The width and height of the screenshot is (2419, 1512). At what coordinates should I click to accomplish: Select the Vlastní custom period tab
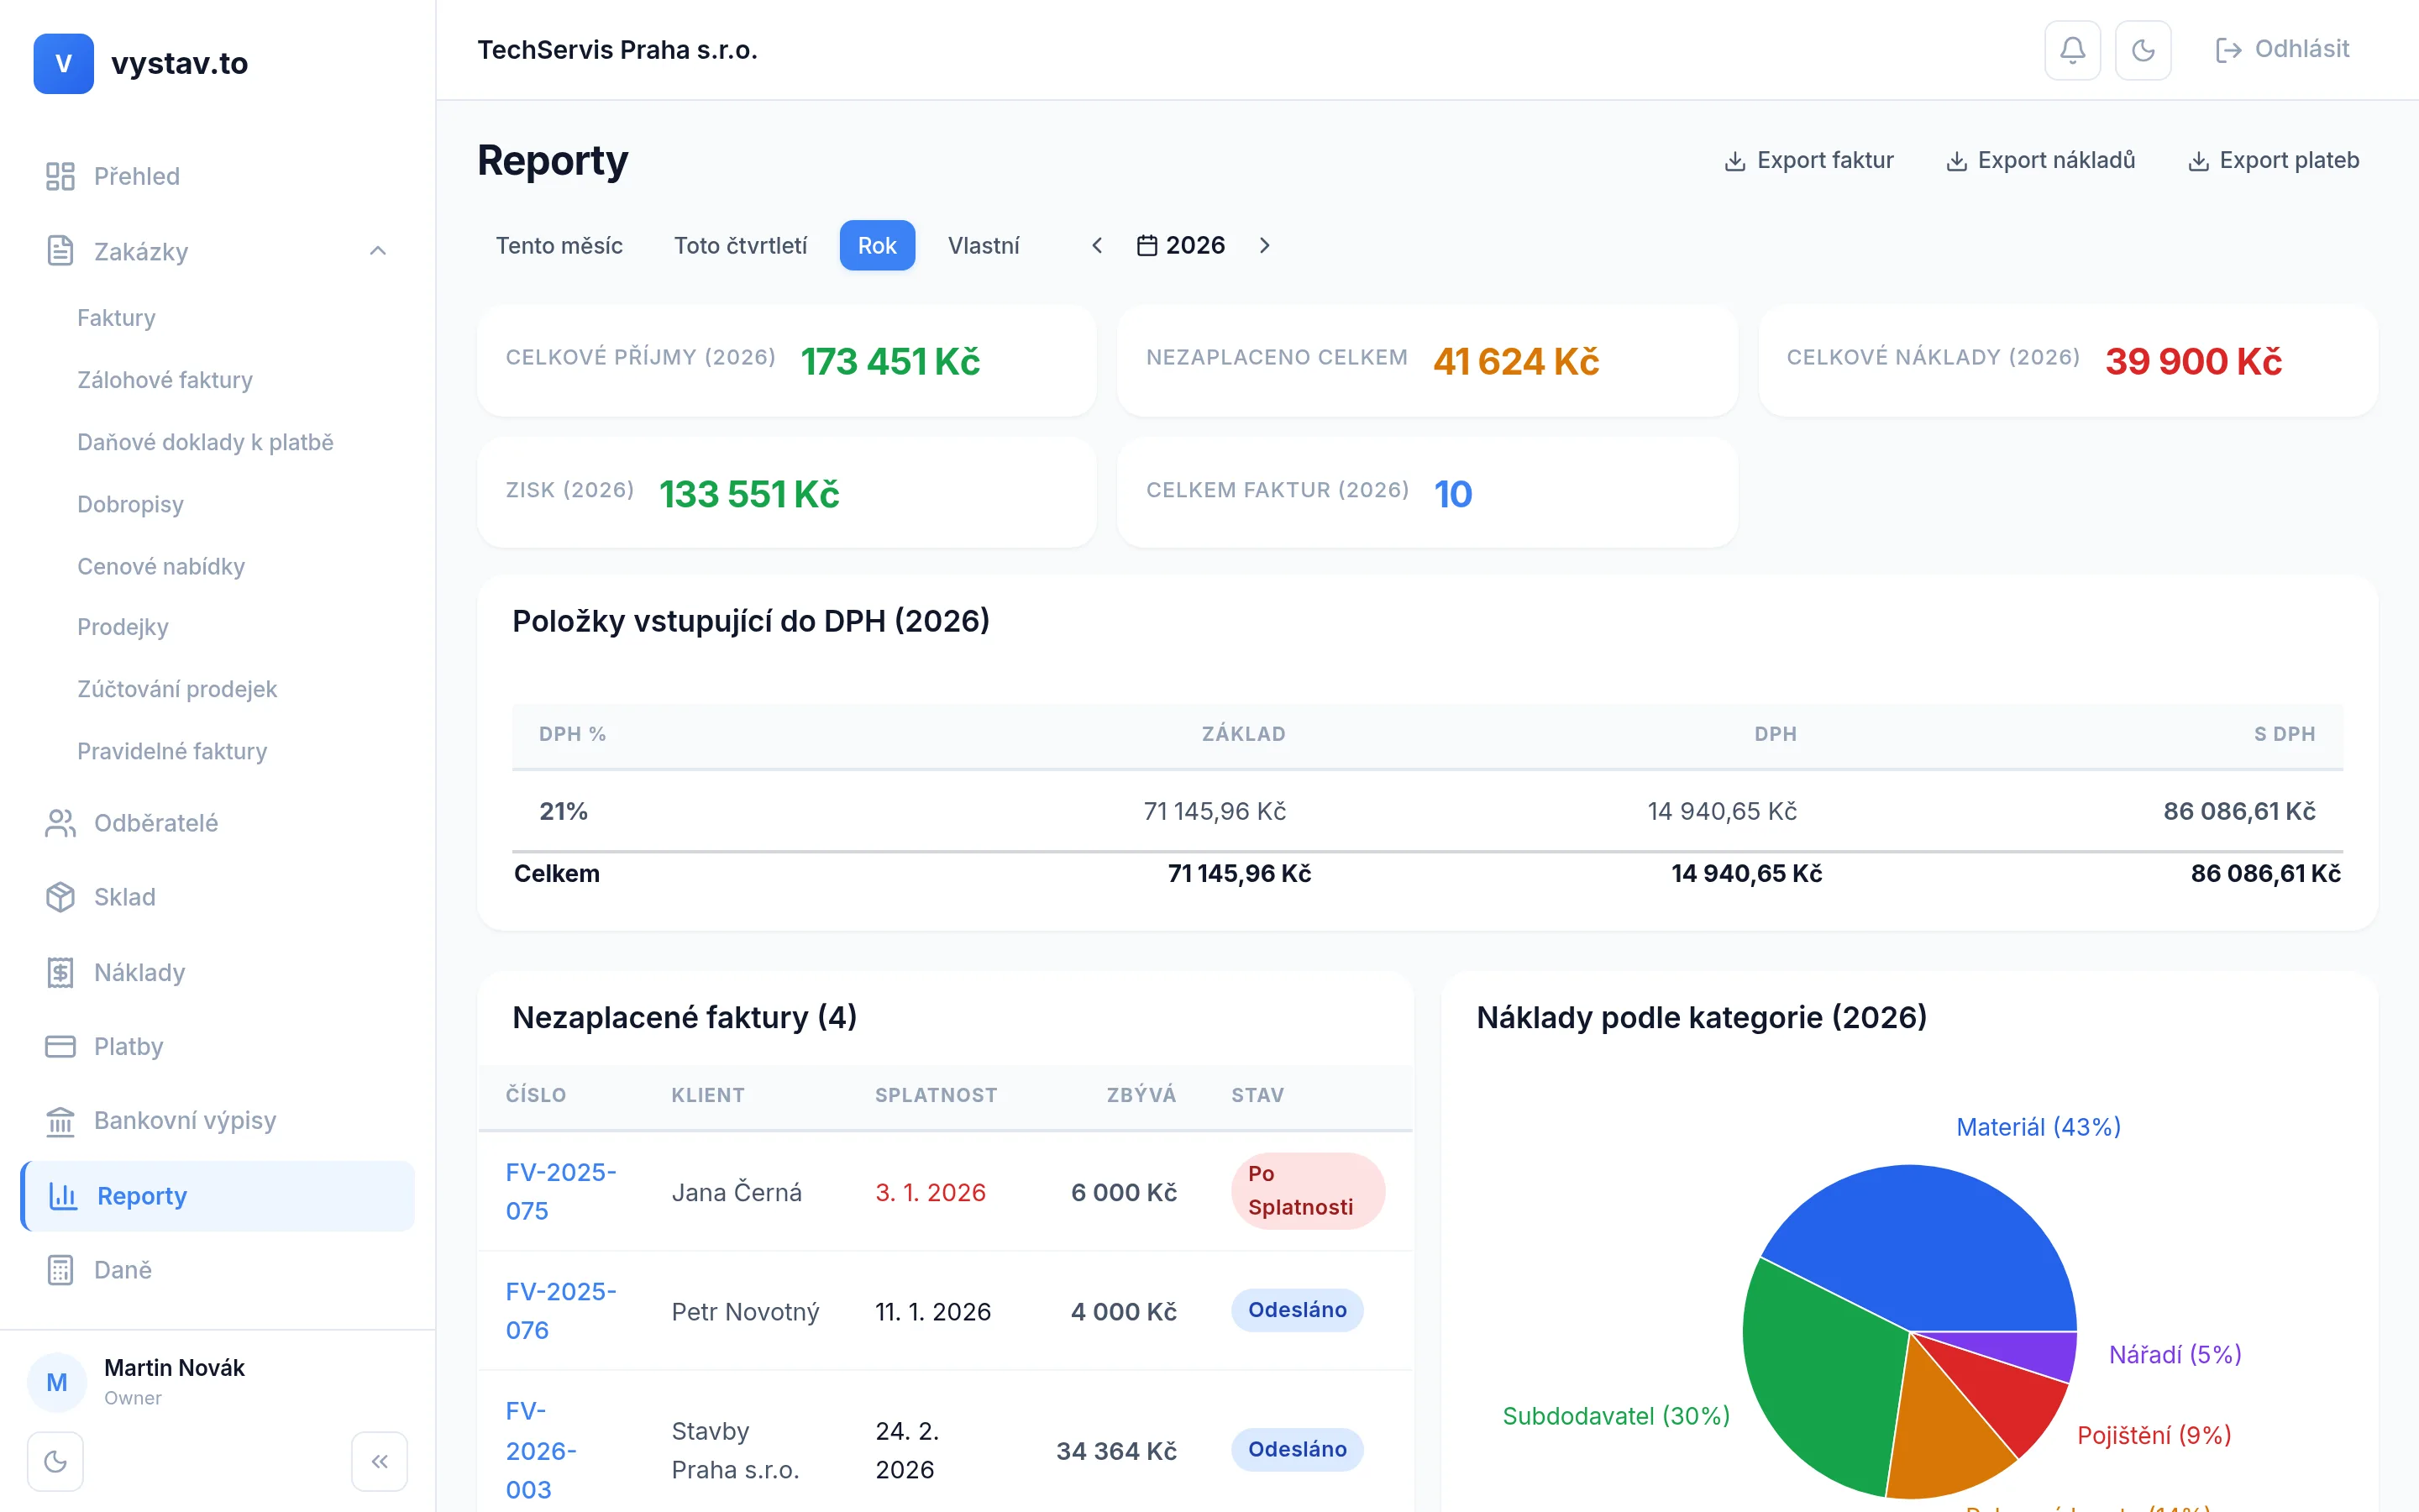tap(983, 245)
